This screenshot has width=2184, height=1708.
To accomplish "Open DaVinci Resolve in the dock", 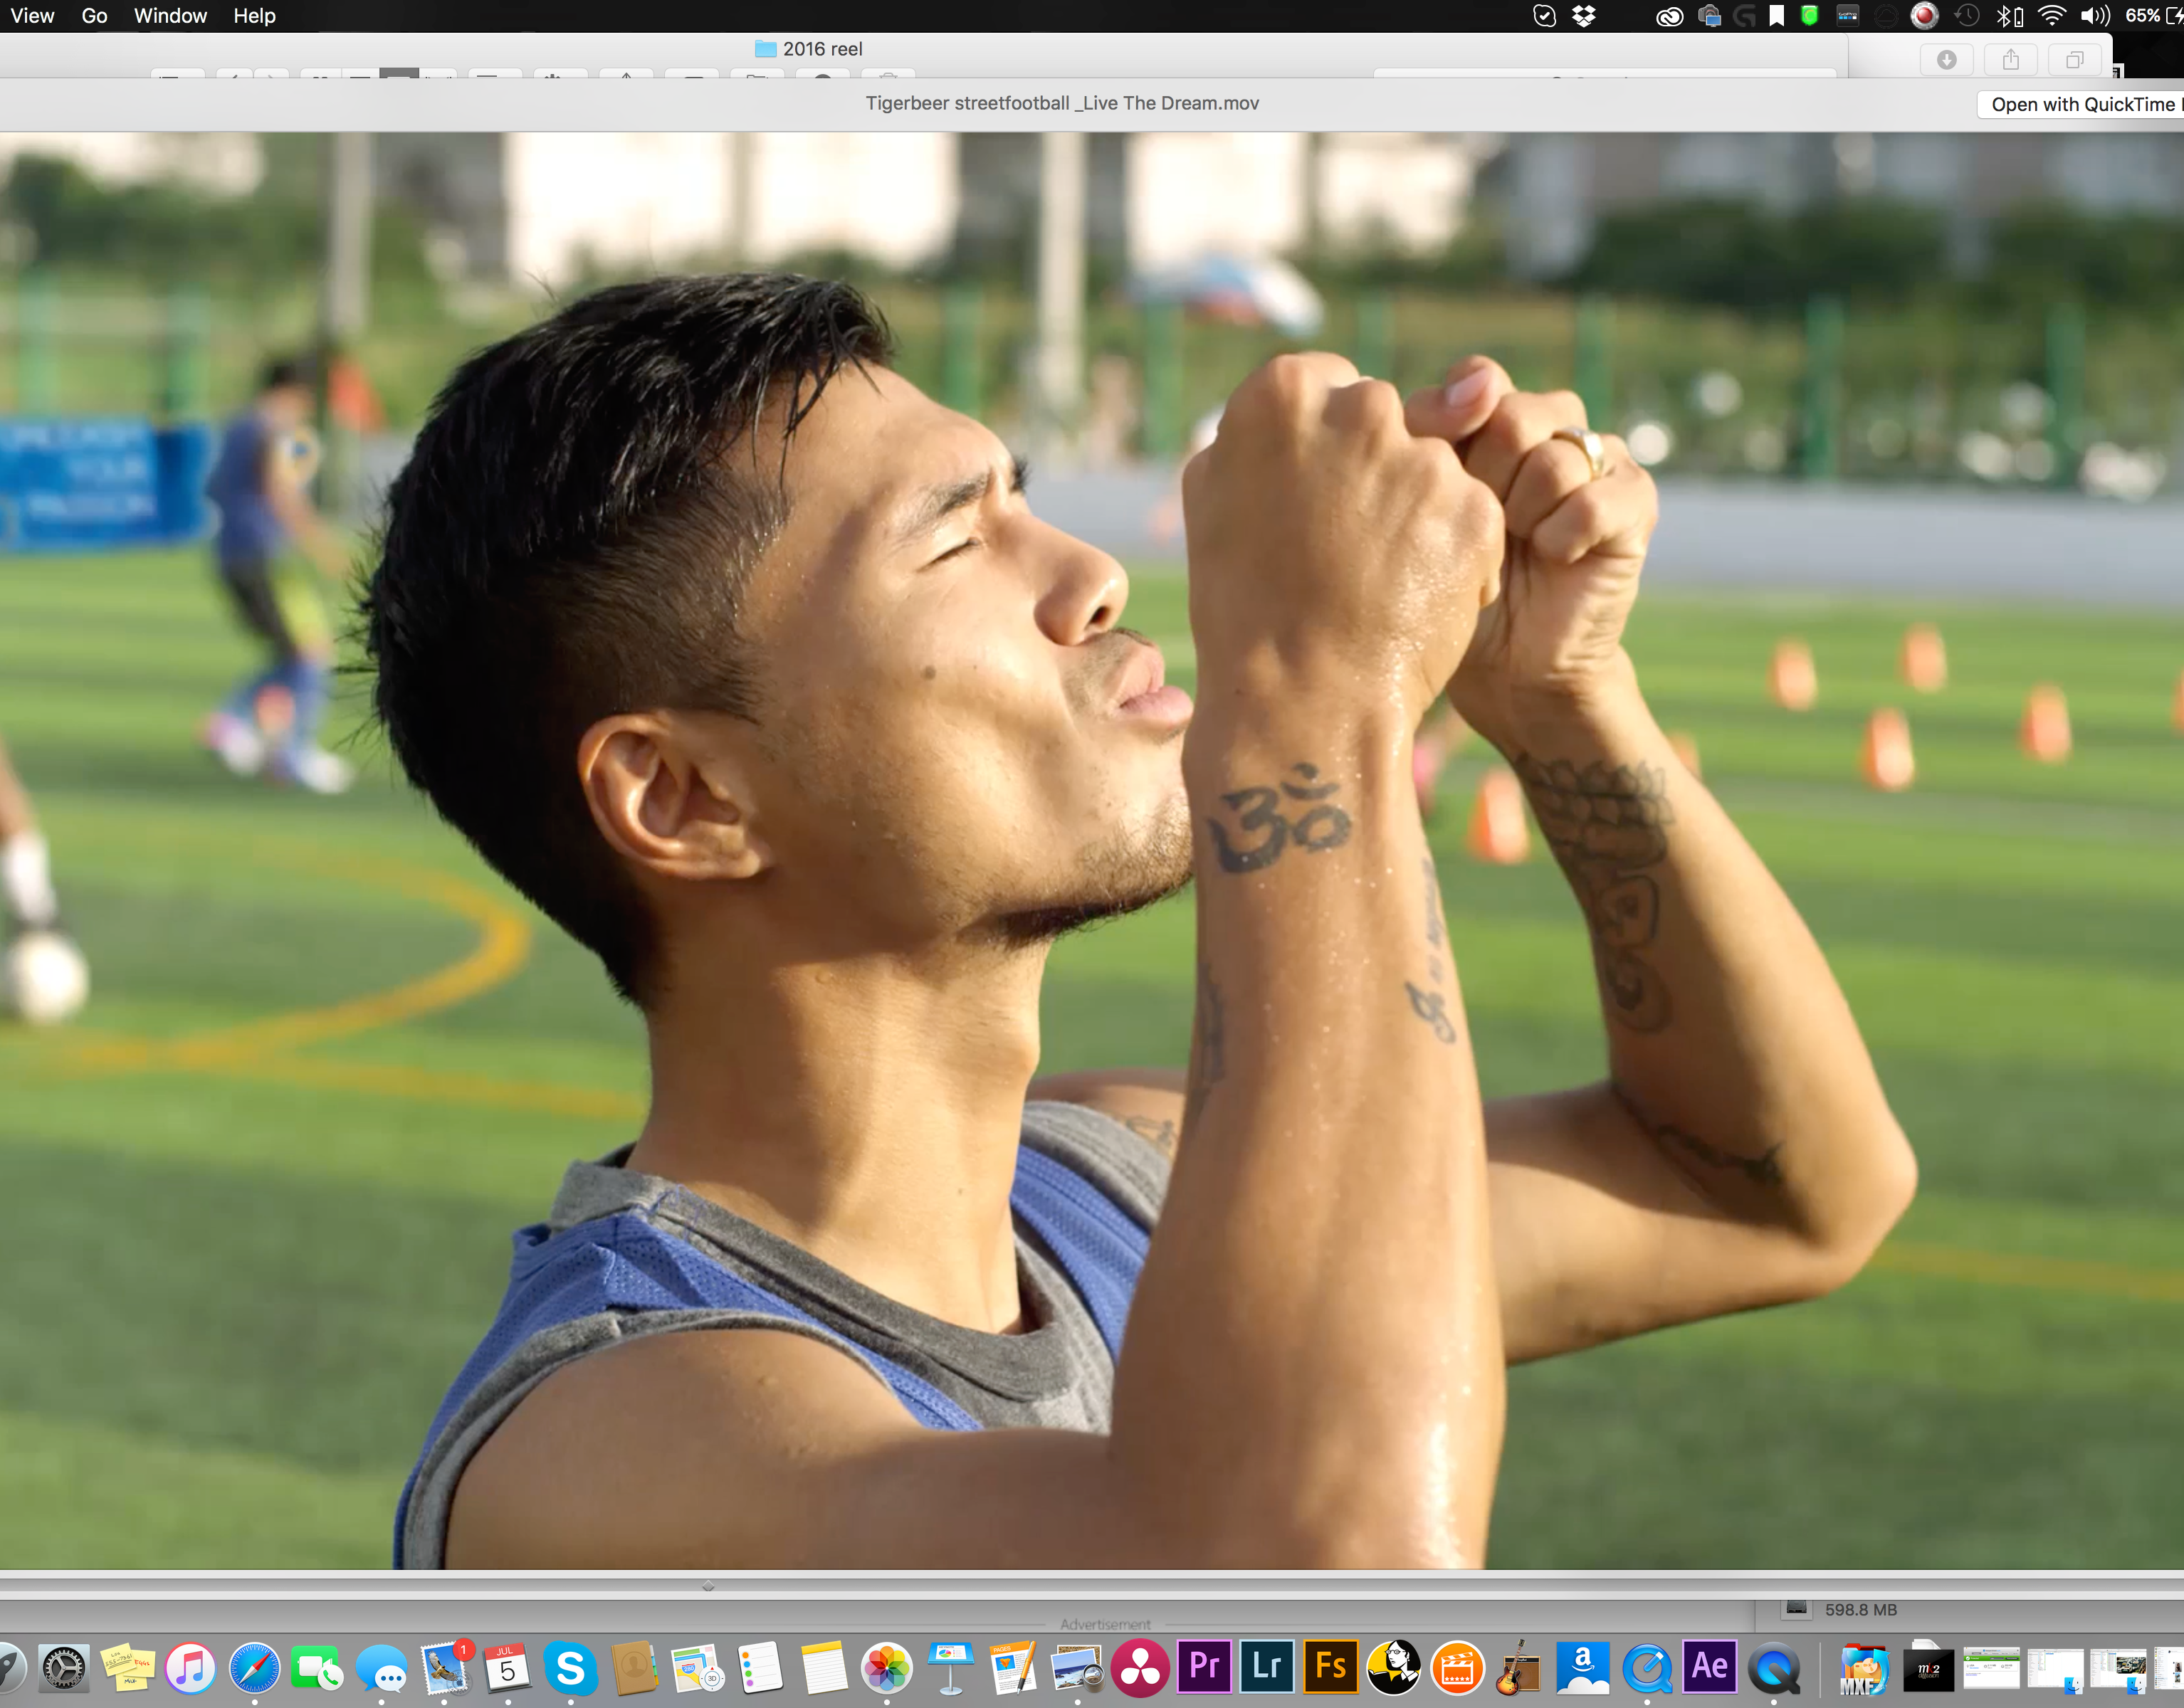I will [1140, 1668].
